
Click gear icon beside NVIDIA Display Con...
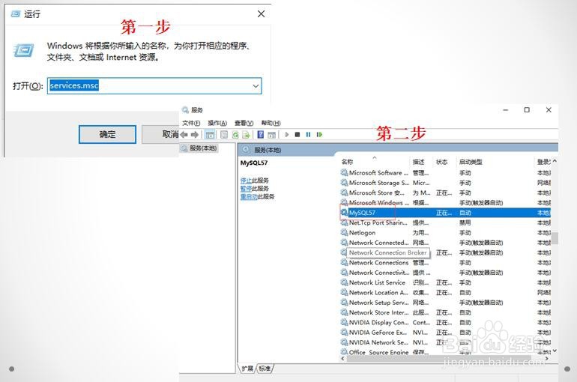point(344,322)
